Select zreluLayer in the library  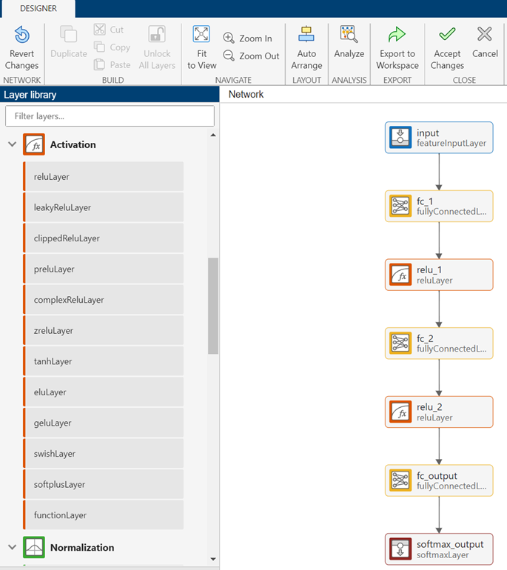[x=104, y=330]
